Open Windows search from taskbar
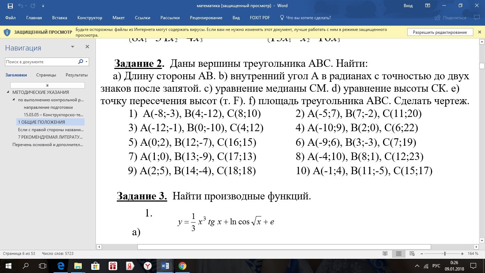The height and width of the screenshot is (273, 485). point(26,266)
